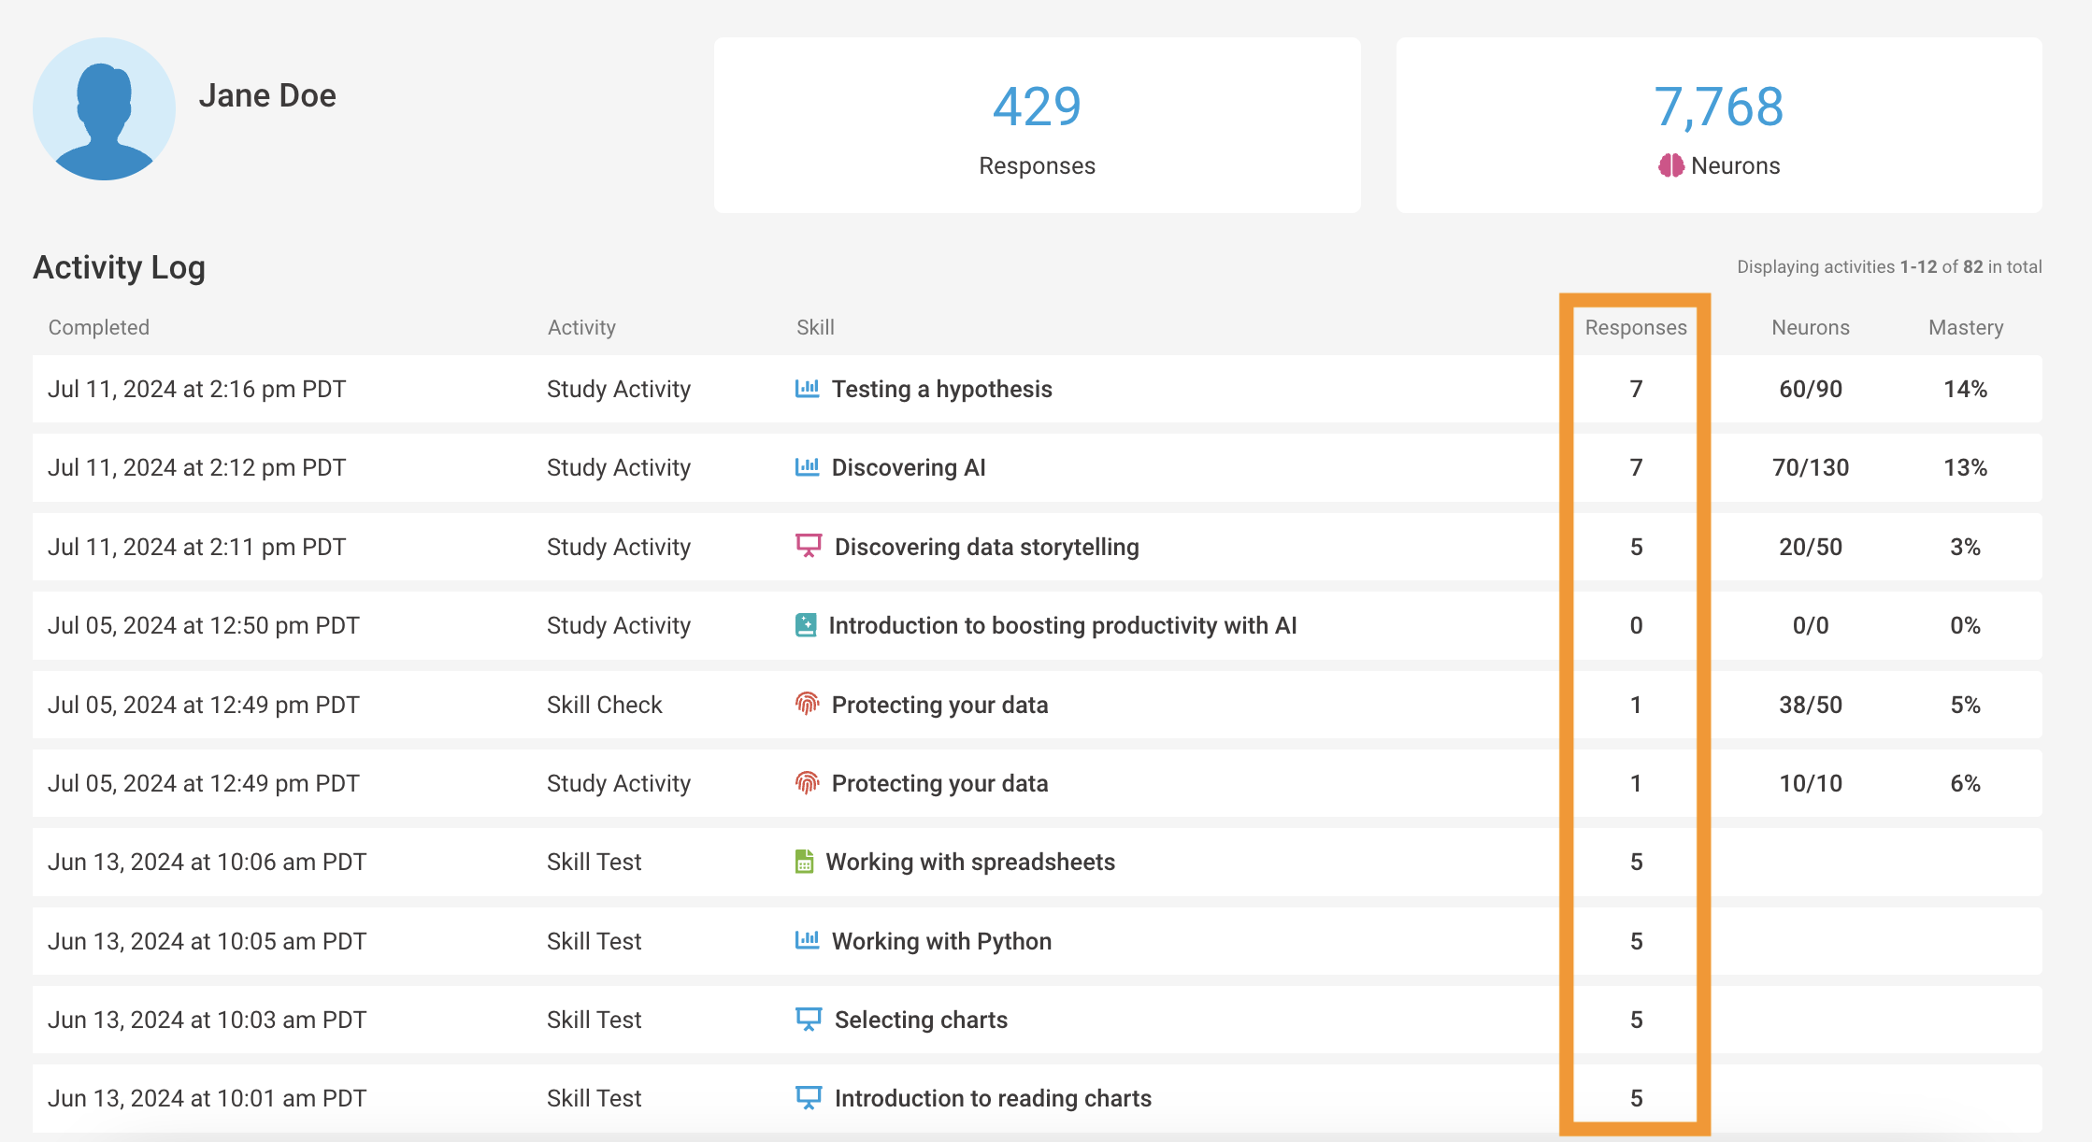Click the brain icon beside Neurons
The height and width of the screenshot is (1142, 2092).
point(1671,165)
